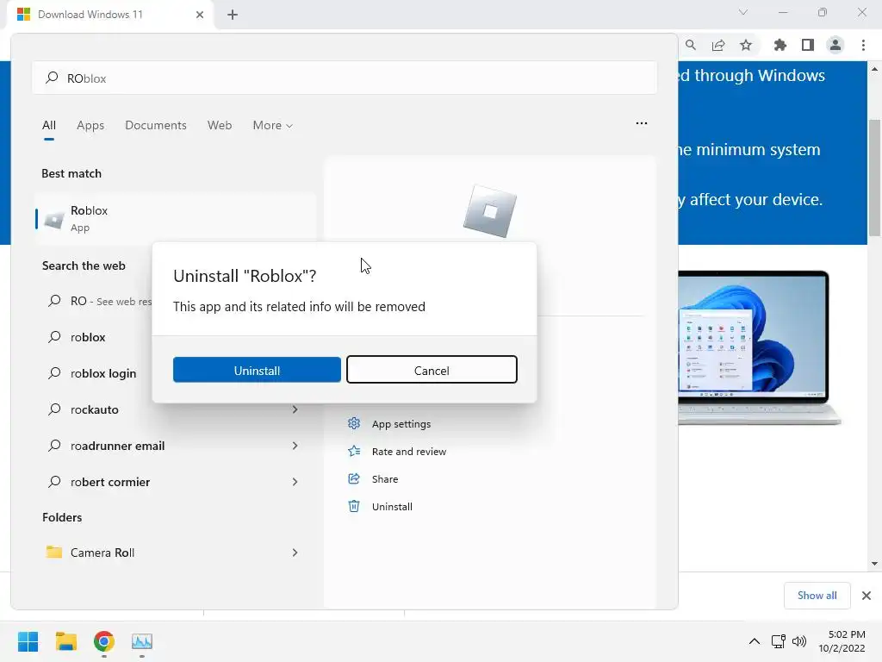This screenshot has width=882, height=662.
Task: Select Rate and review option
Action: click(x=409, y=452)
